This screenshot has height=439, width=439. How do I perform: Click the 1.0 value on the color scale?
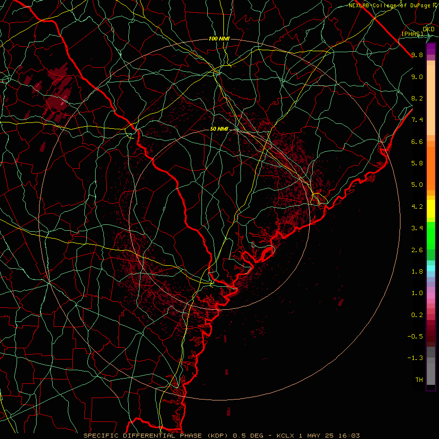point(417,293)
